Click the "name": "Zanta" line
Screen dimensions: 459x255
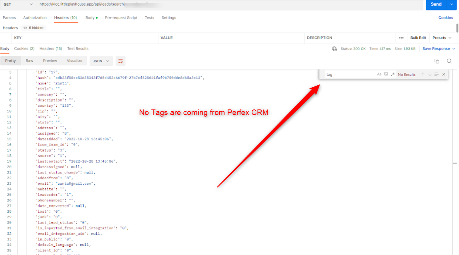[x=53, y=83]
